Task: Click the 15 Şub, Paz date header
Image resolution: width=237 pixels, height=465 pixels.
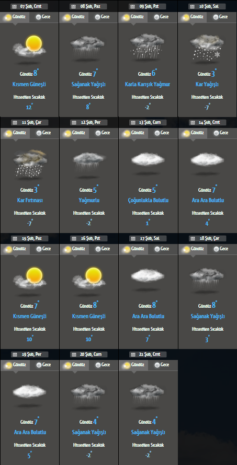Action: (x=30, y=238)
